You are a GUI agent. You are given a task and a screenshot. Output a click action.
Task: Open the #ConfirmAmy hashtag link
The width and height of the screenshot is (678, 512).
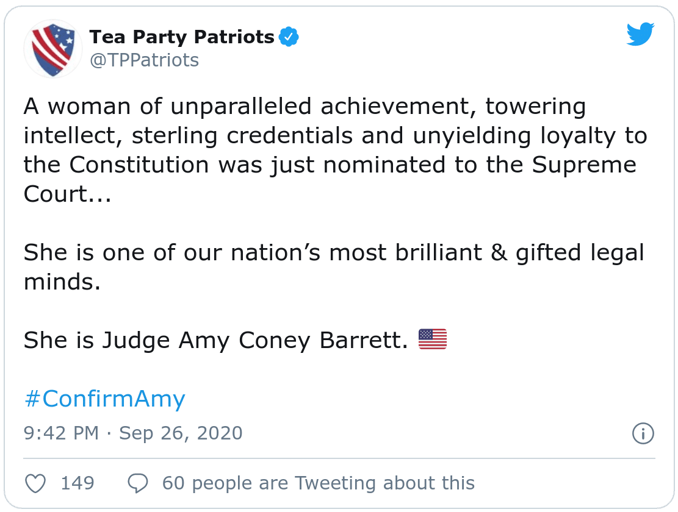[105, 399]
